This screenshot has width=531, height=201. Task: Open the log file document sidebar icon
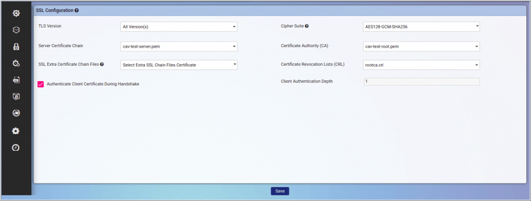[16, 80]
